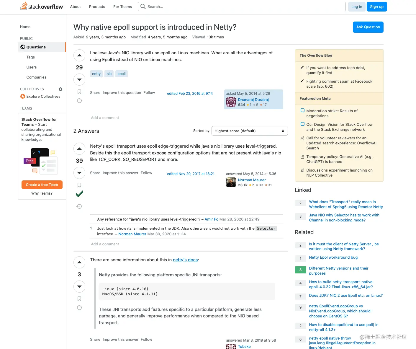
Task: Open Dhanaraj Durairaj's profile link
Action: [253, 100]
